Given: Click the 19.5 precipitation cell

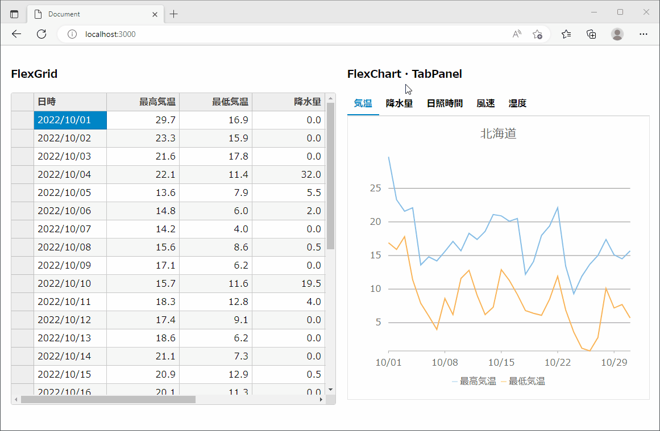Looking at the screenshot, I should (x=289, y=284).
